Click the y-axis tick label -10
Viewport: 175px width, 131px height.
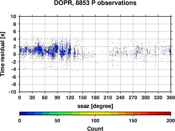tap(12, 92)
